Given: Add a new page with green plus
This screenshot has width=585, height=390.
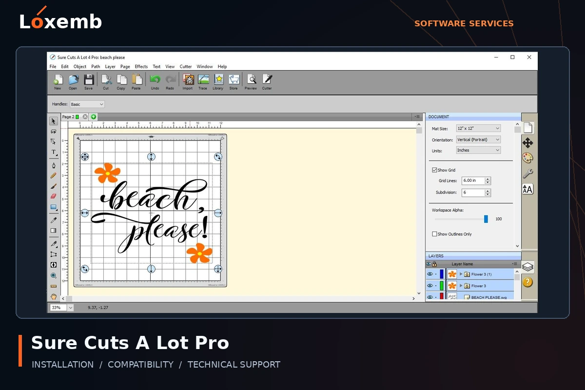Looking at the screenshot, I should click(x=94, y=117).
